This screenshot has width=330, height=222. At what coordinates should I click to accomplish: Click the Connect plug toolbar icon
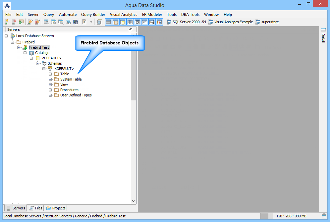pyautogui.click(x=30, y=22)
